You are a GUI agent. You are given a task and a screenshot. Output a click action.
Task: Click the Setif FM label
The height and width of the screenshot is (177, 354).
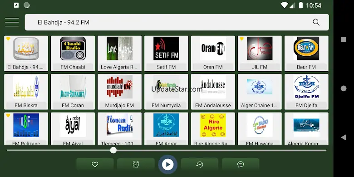click(166, 67)
